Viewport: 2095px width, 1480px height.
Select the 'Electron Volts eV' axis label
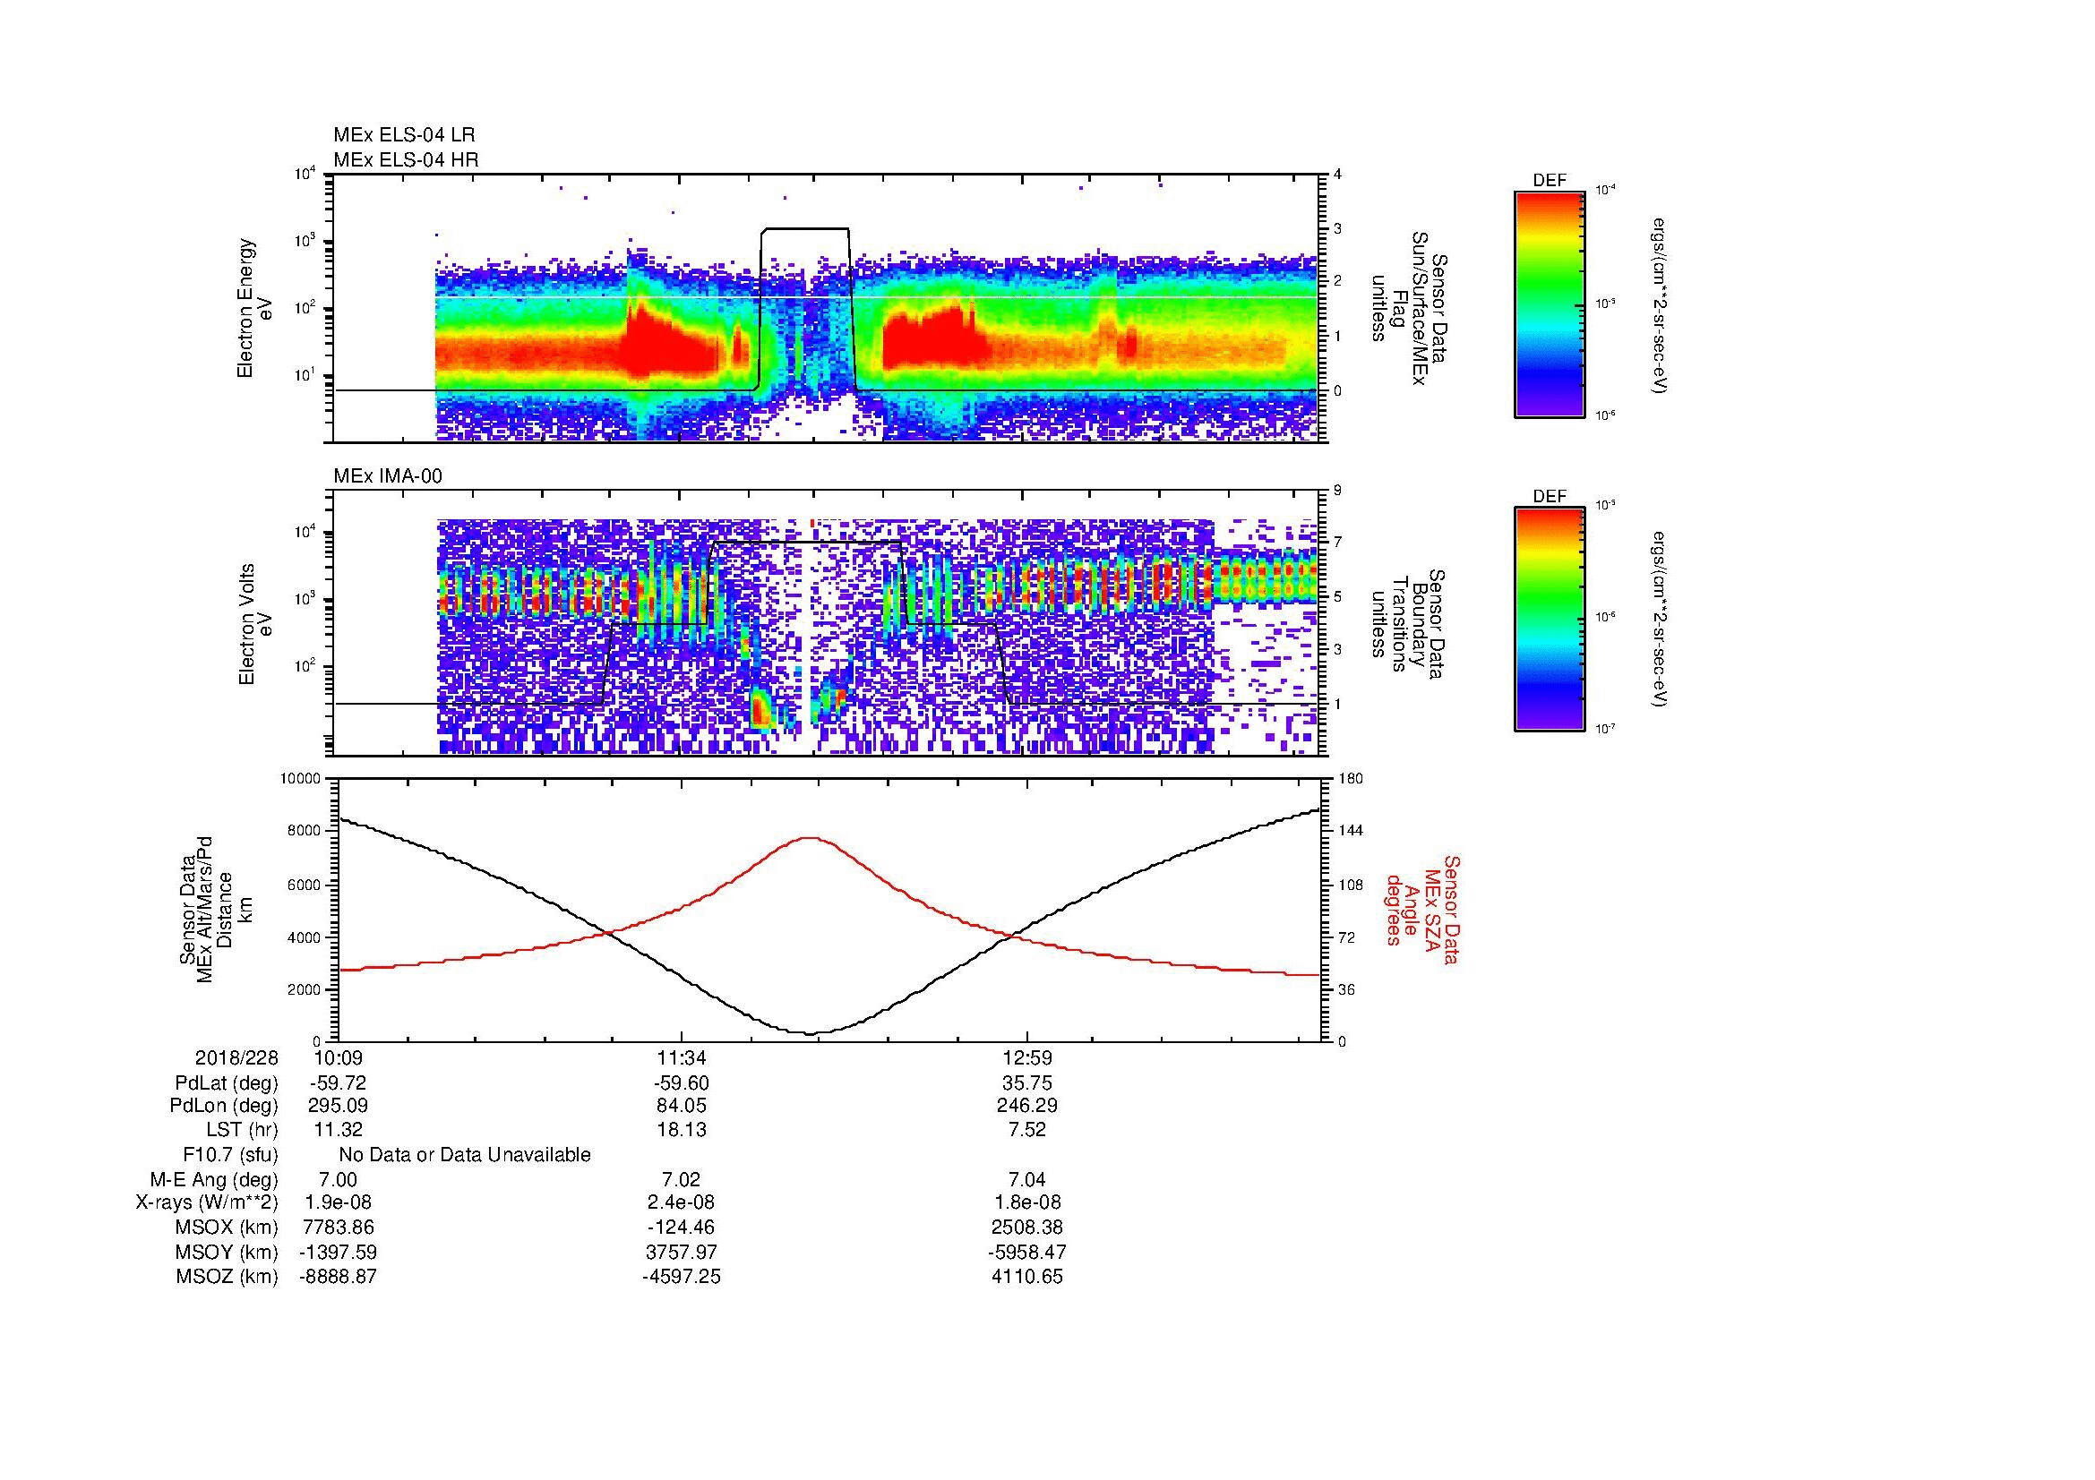(254, 624)
